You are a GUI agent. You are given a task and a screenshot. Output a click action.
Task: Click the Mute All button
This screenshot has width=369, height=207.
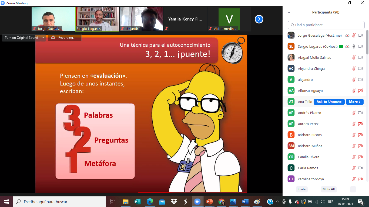pyautogui.click(x=328, y=189)
